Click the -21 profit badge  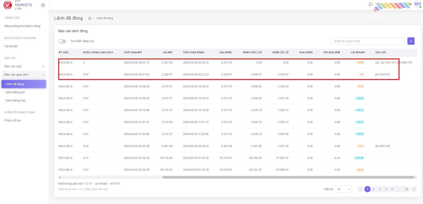362,74
